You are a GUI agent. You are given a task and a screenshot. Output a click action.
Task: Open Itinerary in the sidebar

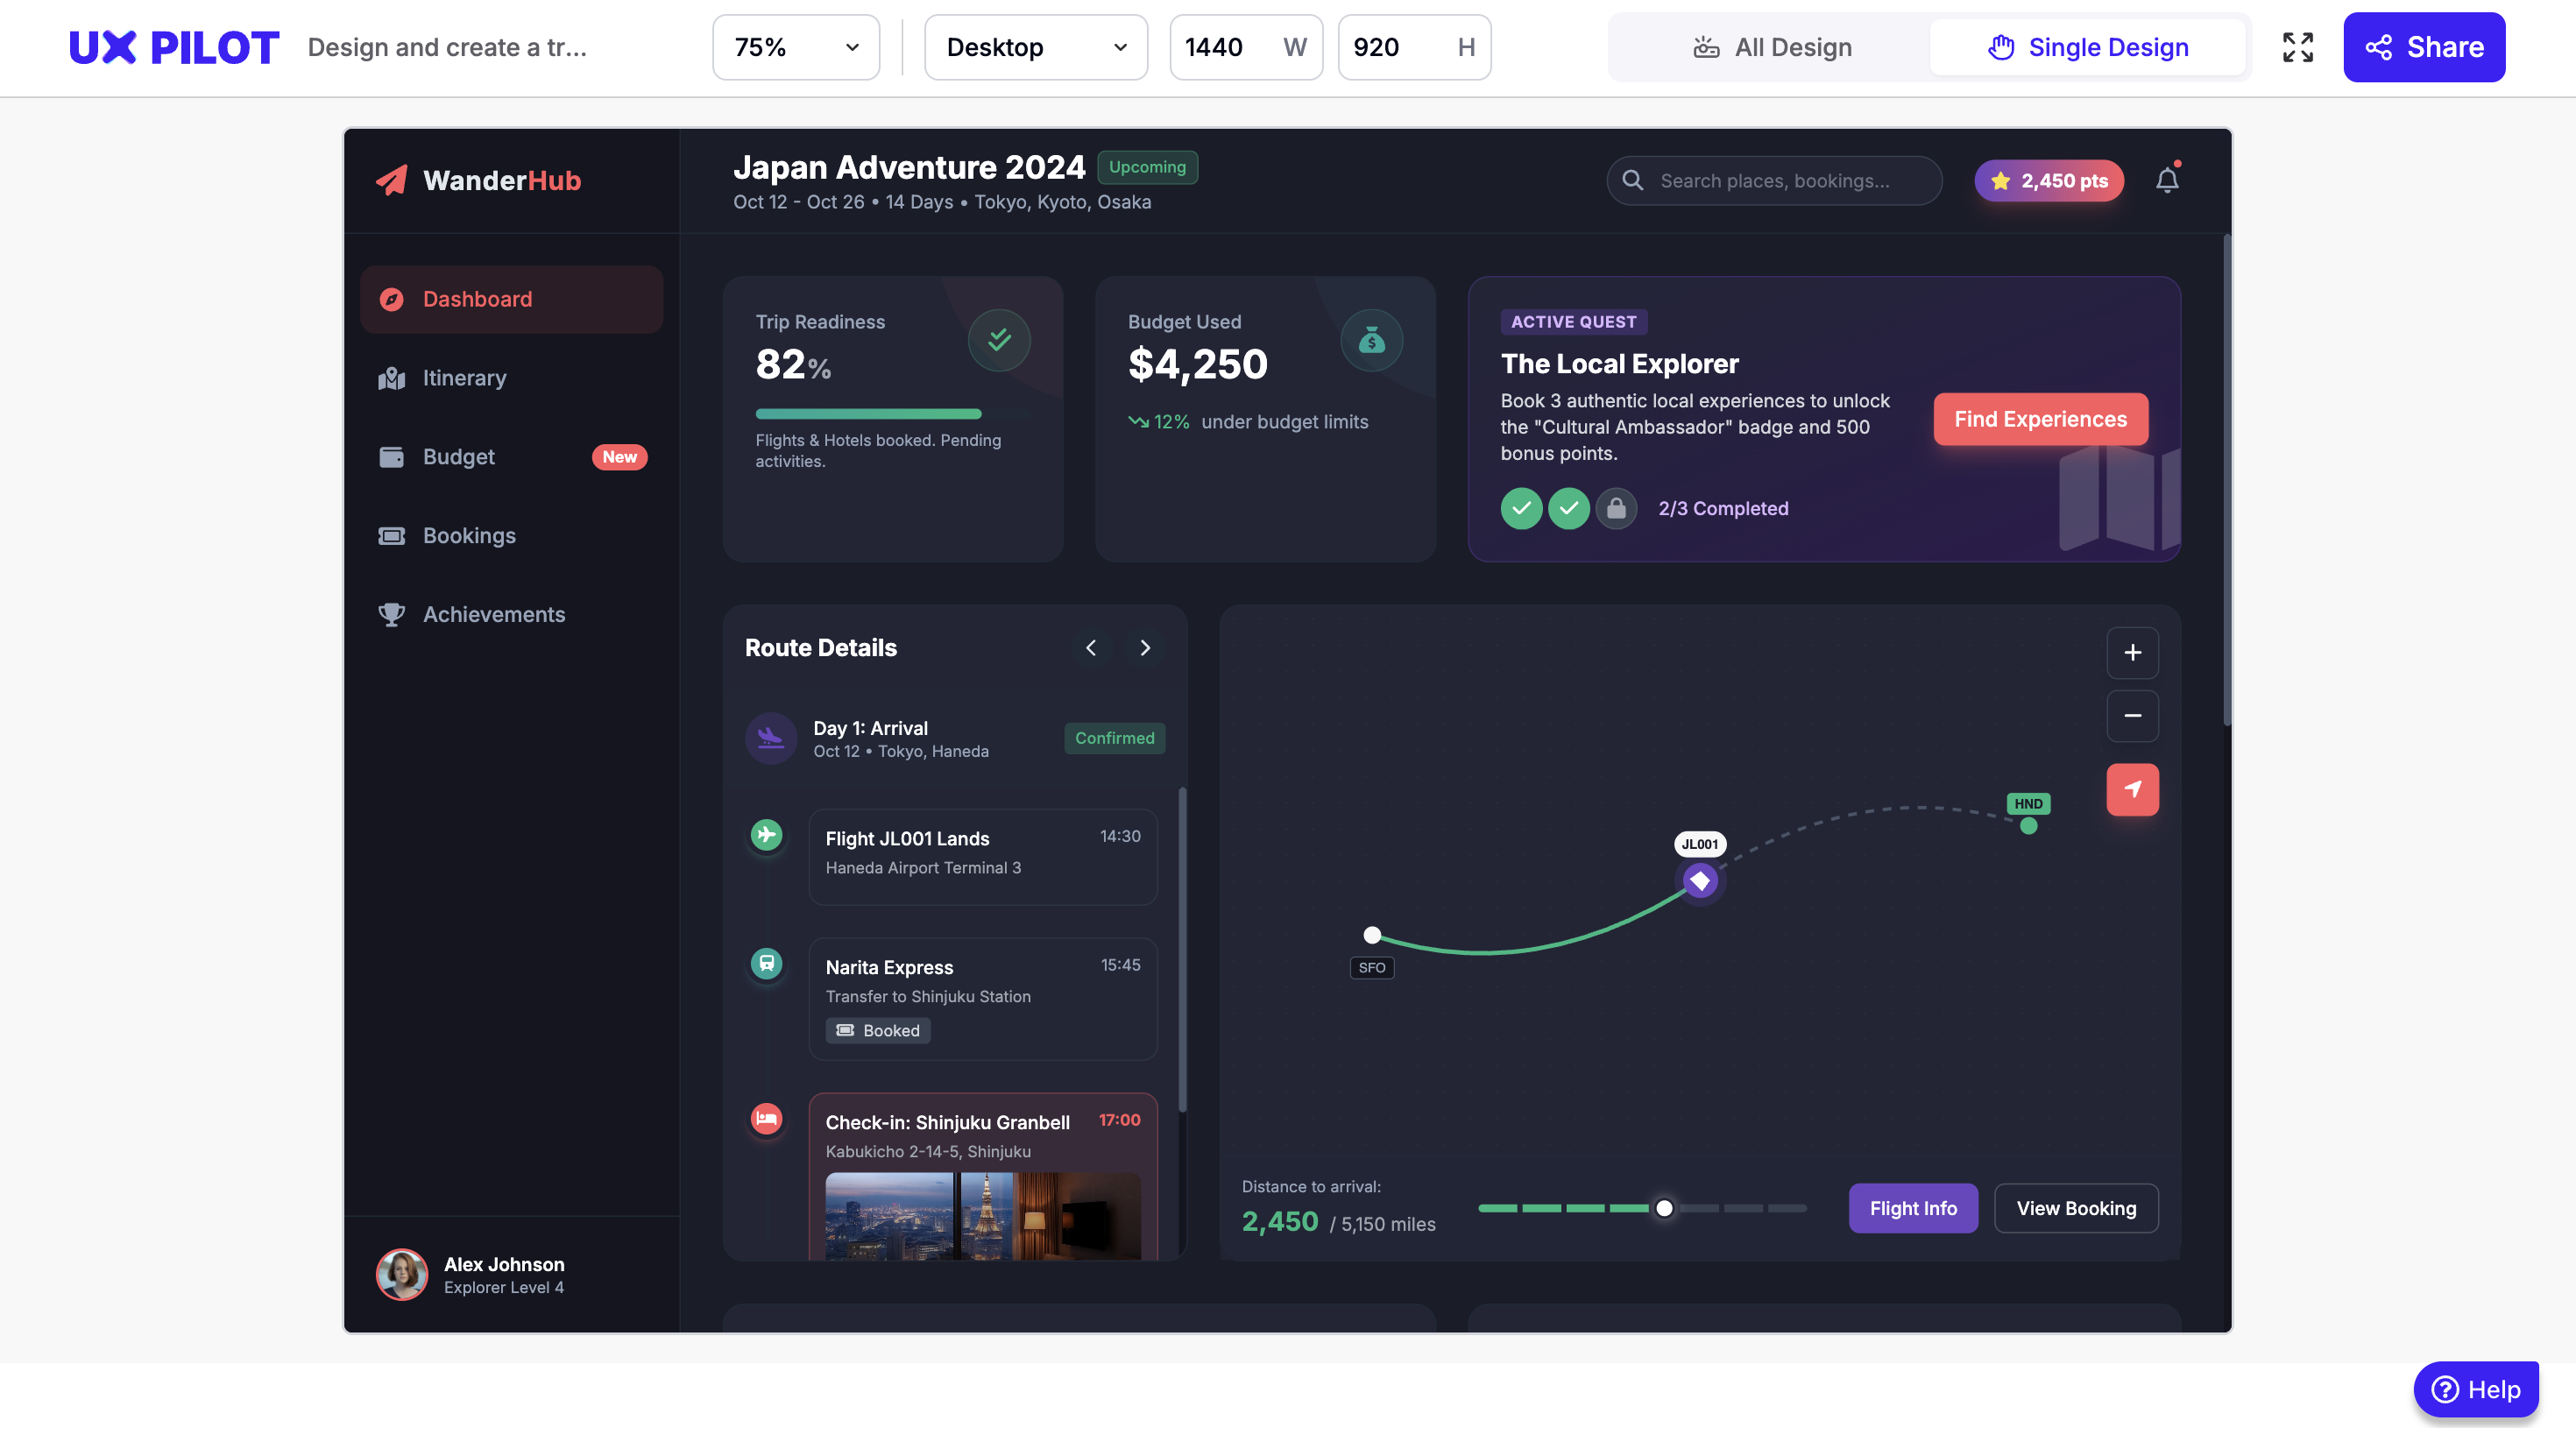pyautogui.click(x=464, y=378)
